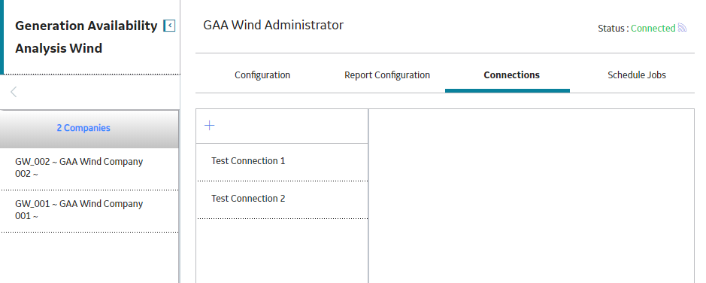Viewport: 706px width, 283px height.
Task: Click Generation Availability Analysis Wind heading
Action: [86, 37]
